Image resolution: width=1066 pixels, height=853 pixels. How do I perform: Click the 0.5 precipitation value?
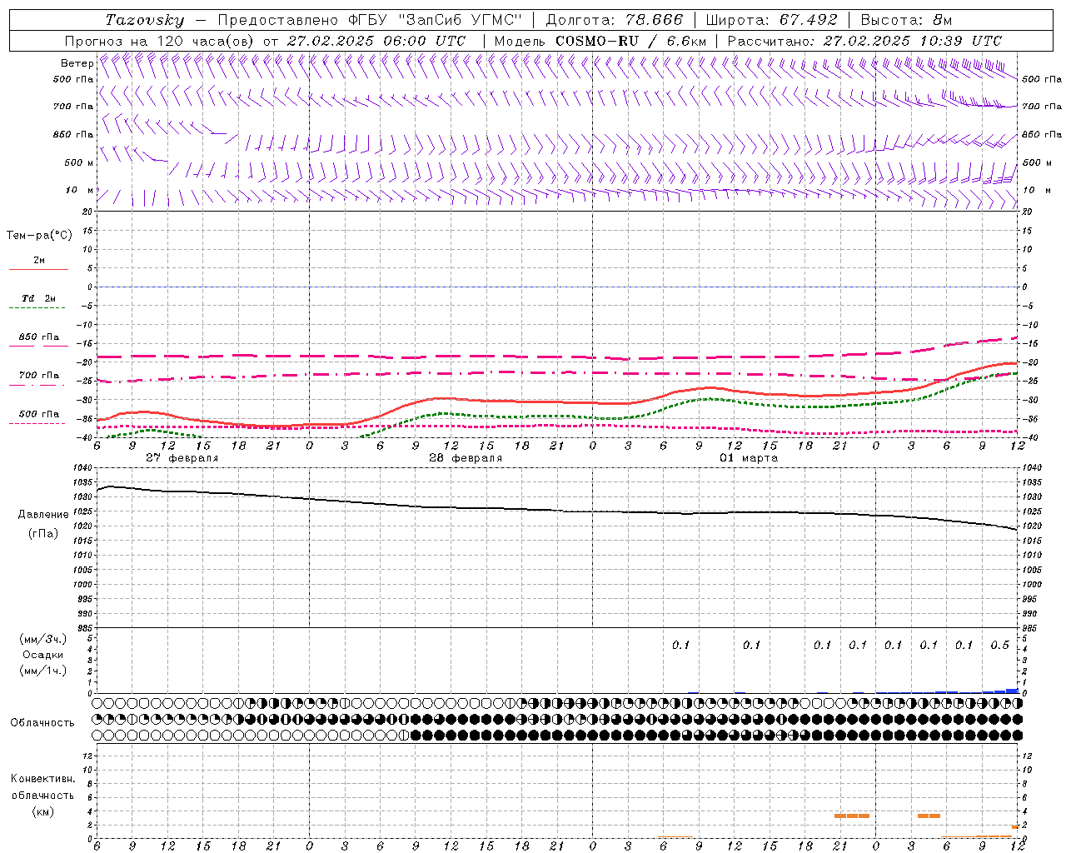coord(999,646)
